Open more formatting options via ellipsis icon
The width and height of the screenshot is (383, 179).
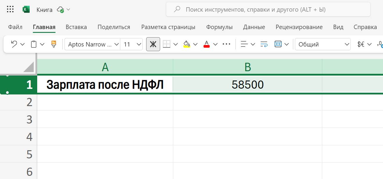[x=226, y=44]
